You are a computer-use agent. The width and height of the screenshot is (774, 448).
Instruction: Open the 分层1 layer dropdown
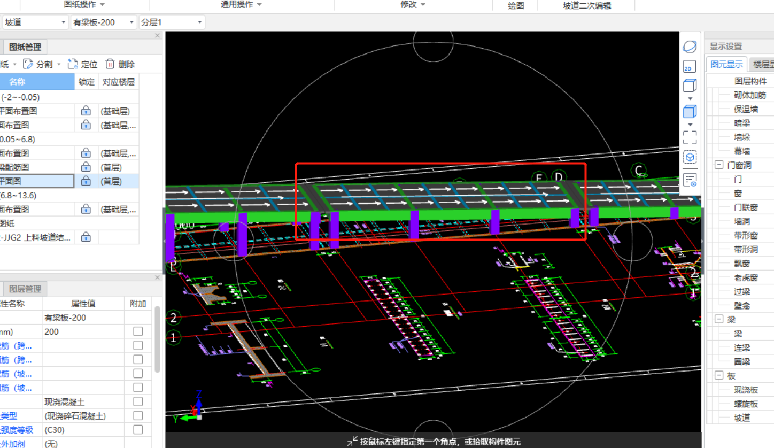tap(200, 22)
